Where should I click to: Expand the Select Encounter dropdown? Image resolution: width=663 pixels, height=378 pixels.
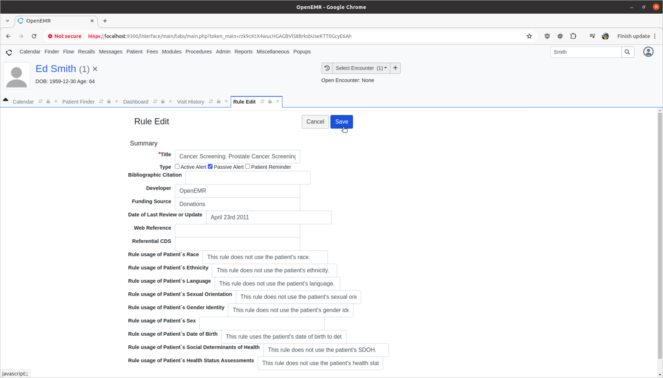point(361,68)
